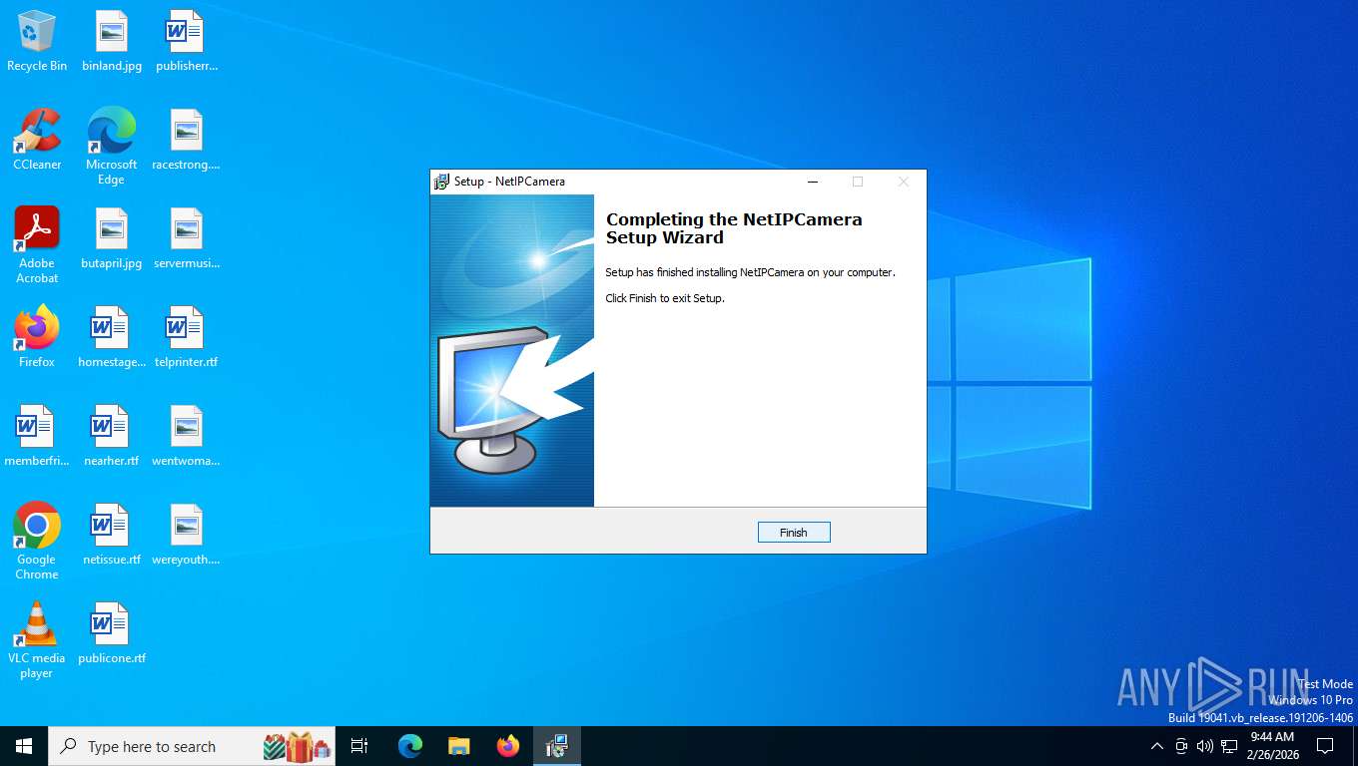The width and height of the screenshot is (1358, 766).
Task: Select the telprinter.rtf desktop file
Action: click(x=187, y=338)
